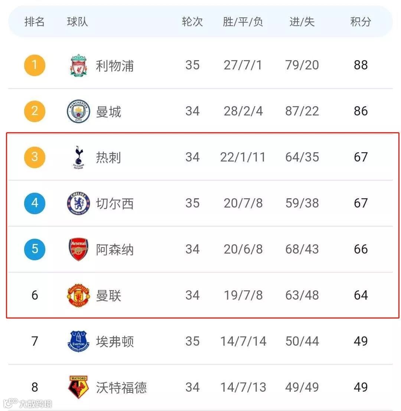The height and width of the screenshot is (411, 401).
Task: Click the gold rank 1 badge
Action: click(35, 65)
